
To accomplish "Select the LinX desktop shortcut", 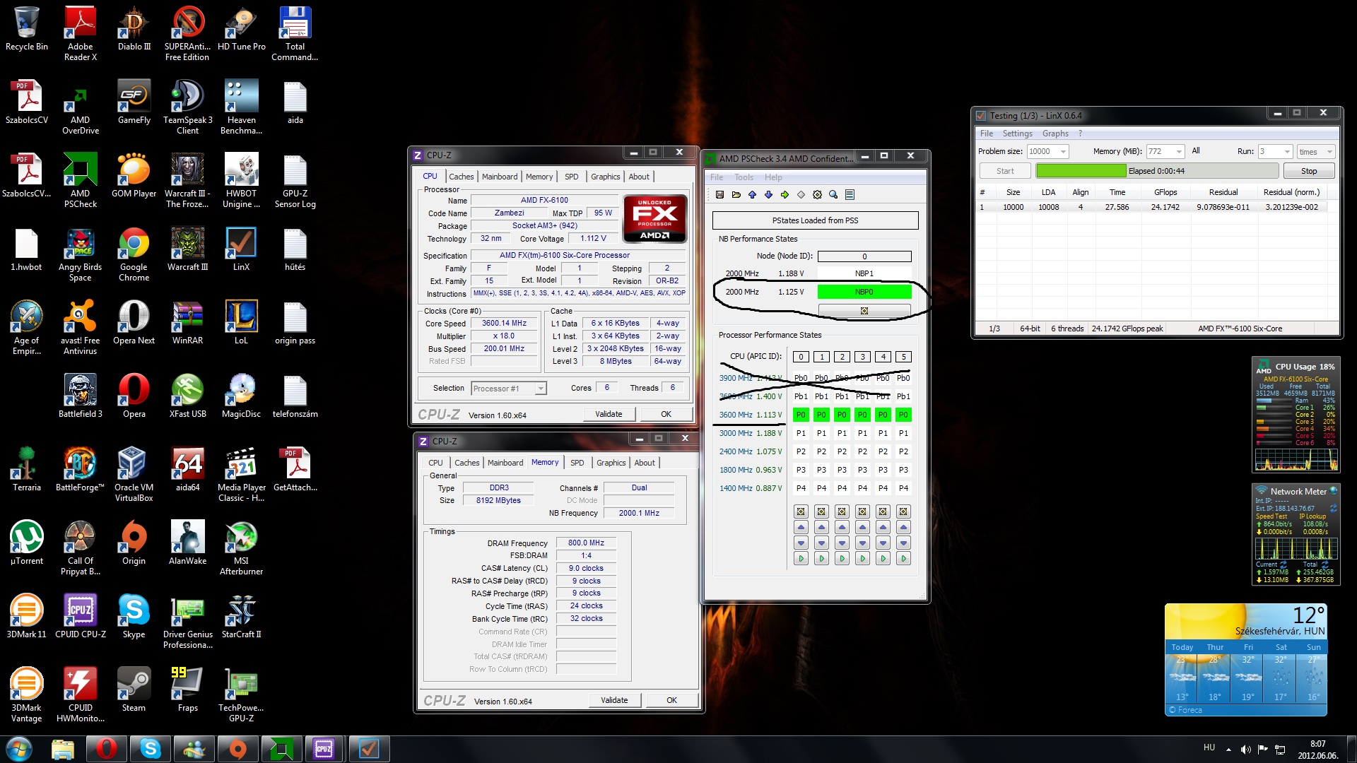I will coord(241,249).
